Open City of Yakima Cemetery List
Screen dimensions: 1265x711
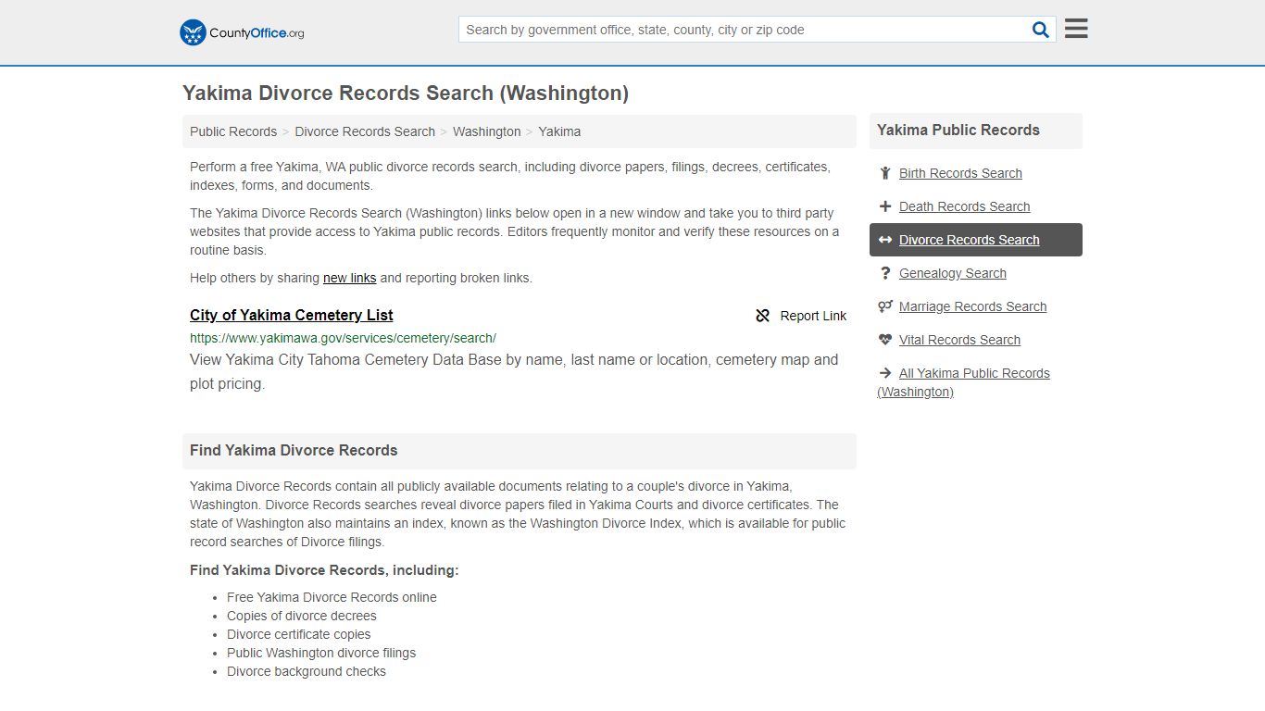(292, 315)
